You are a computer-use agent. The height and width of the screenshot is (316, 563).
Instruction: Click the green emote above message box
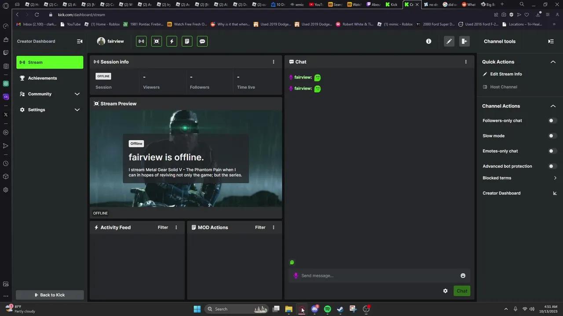292,262
